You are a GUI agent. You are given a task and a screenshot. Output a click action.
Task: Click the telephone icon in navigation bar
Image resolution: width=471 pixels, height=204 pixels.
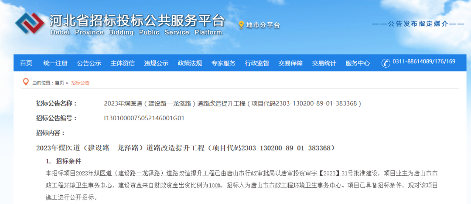point(386,63)
